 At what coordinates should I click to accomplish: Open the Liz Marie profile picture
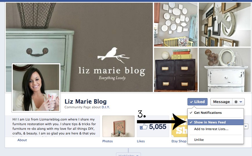point(36,87)
